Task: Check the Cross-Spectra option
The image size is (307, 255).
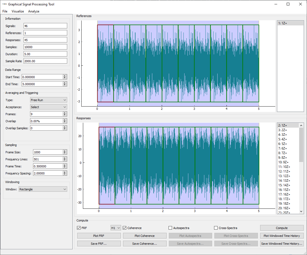Action: coord(216,228)
